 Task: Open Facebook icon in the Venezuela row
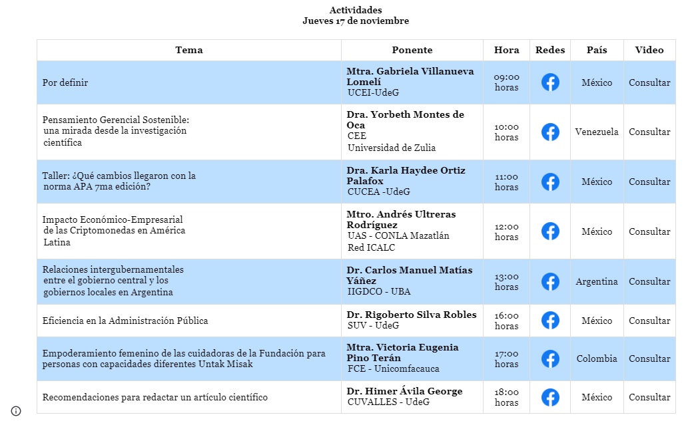[x=550, y=132]
